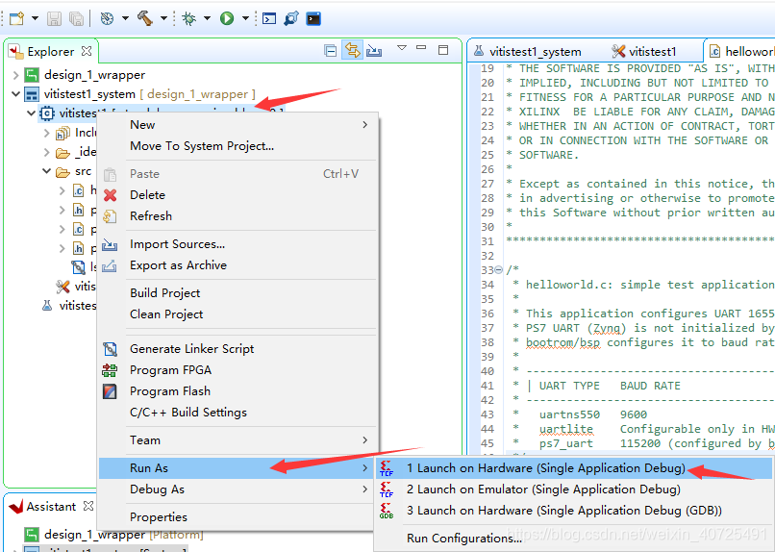Open Properties from the context menu

[x=238, y=517]
